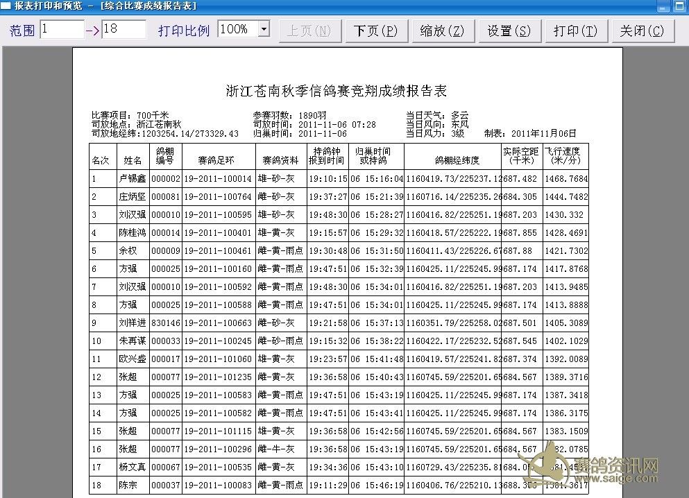Click flight speed value 1421.7302
The height and width of the screenshot is (498, 689).
(566, 251)
